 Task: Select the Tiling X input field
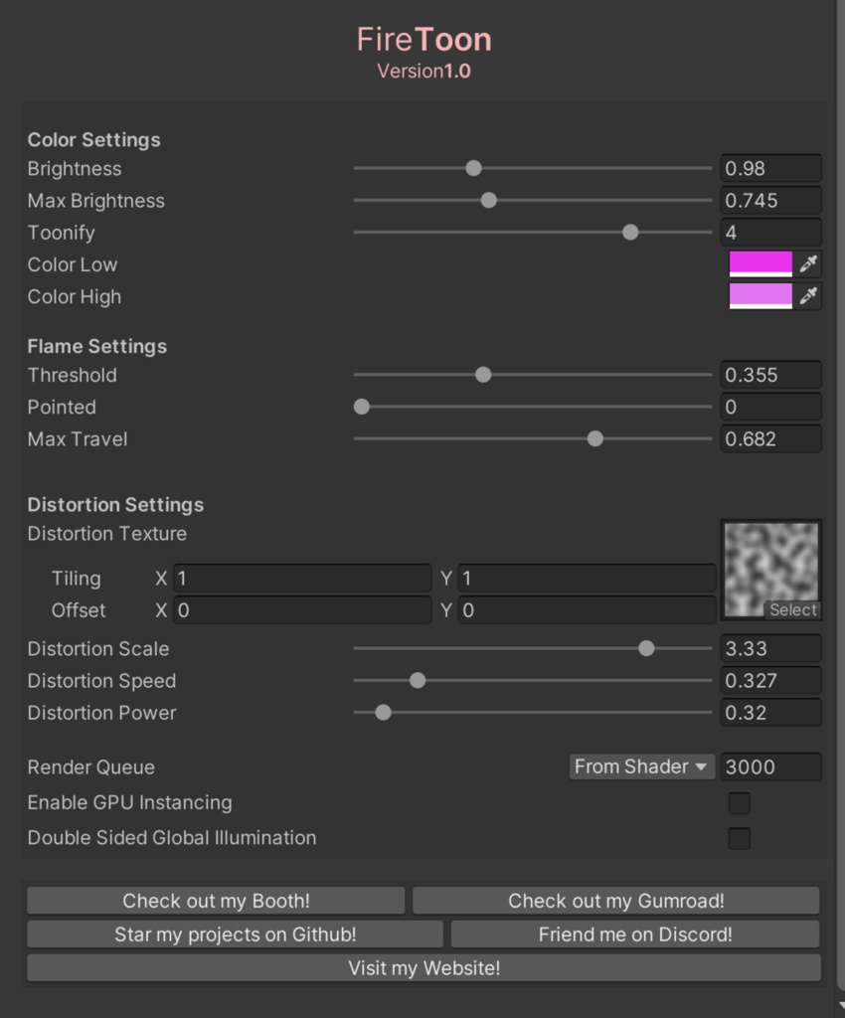pos(298,578)
